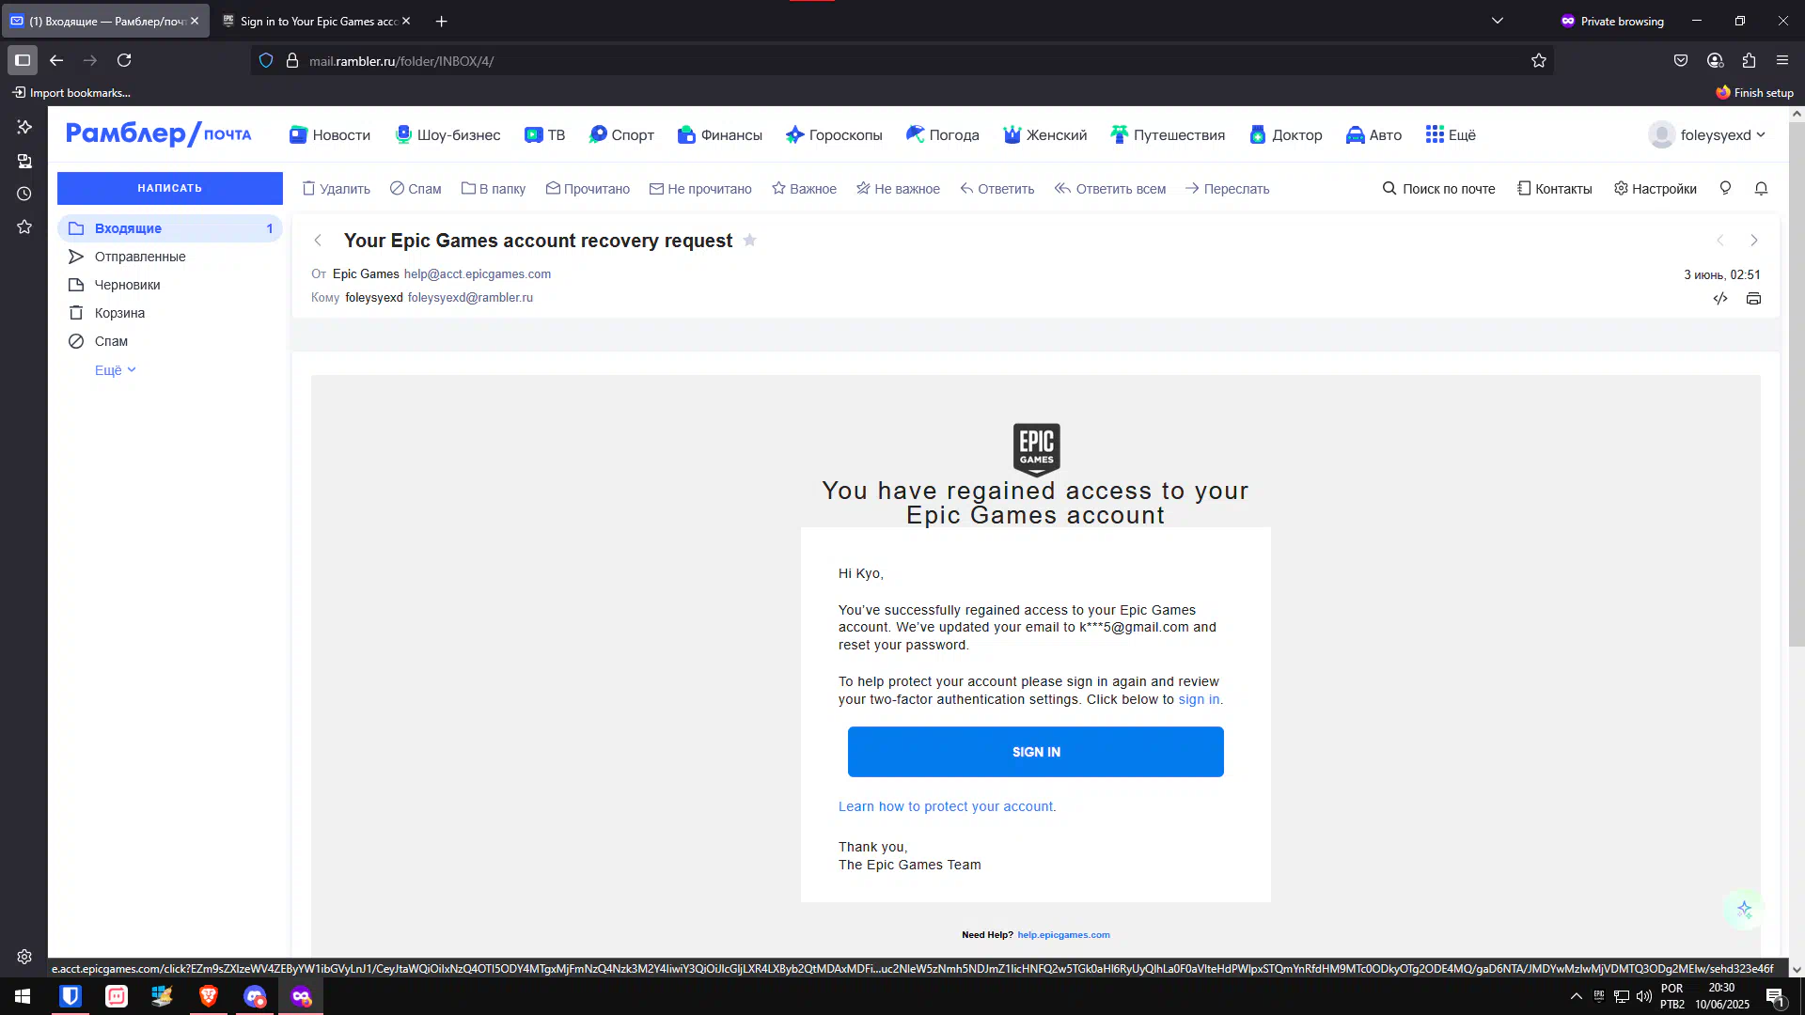Open a new browser tab
The image size is (1805, 1015).
click(441, 21)
